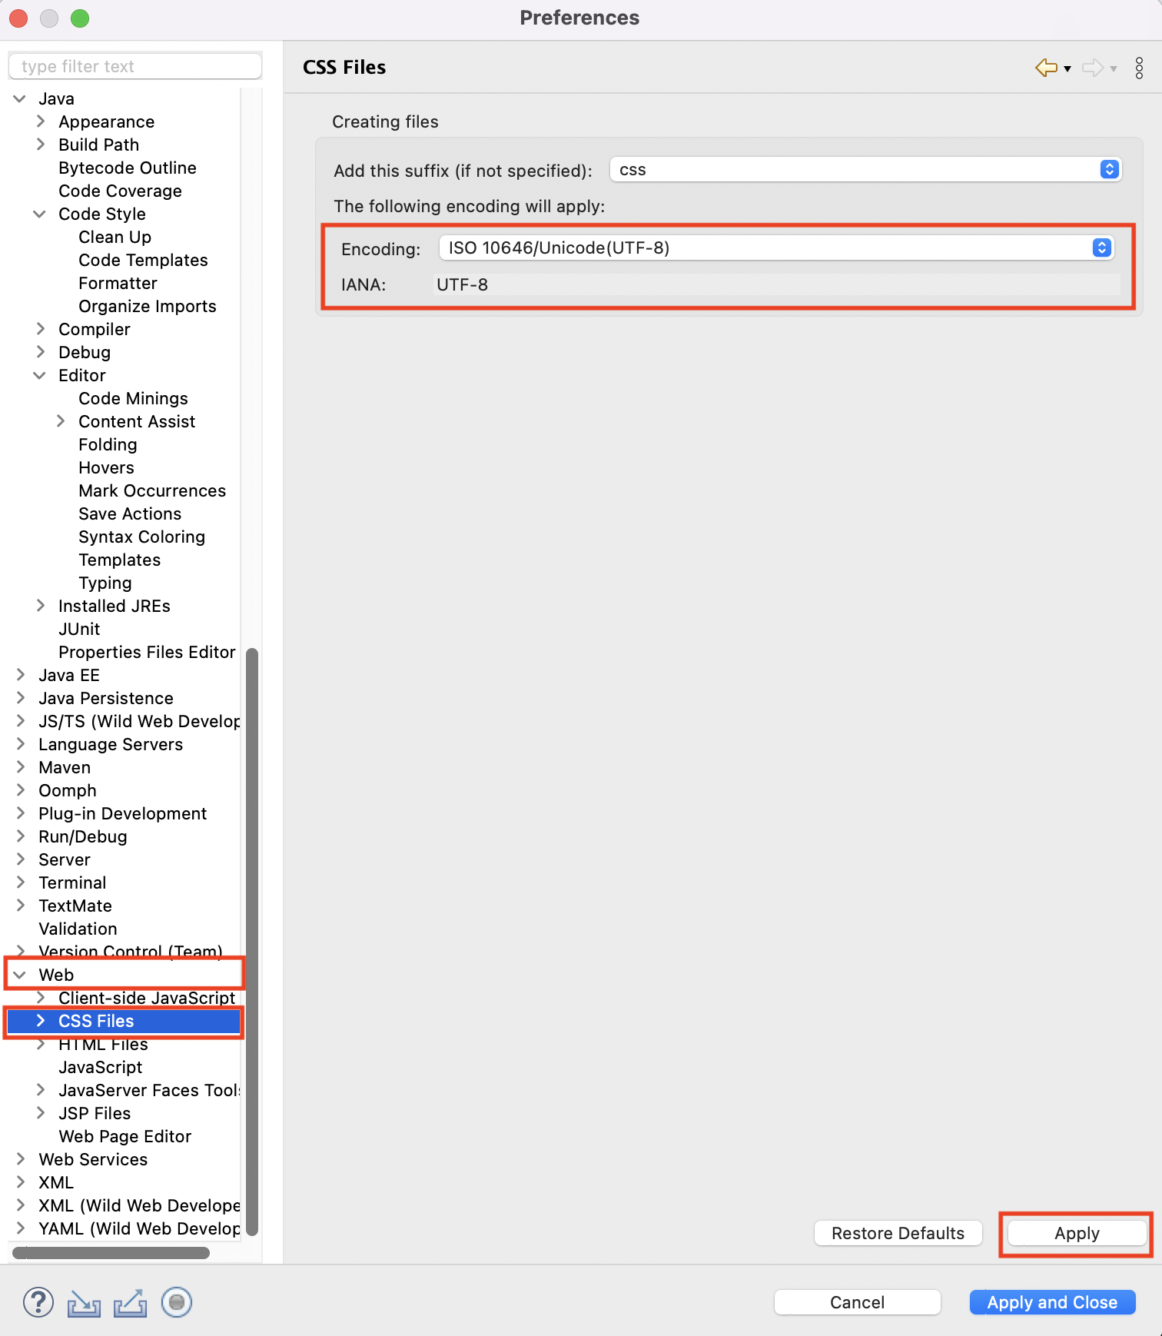Screen dimensions: 1162x1336
Task: Click the export preferences icon
Action: point(131,1303)
